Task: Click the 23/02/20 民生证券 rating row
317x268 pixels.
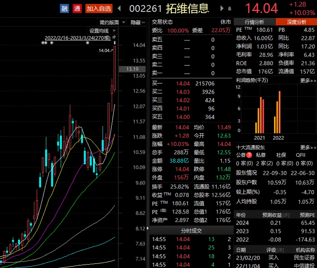Action: tap(275, 258)
